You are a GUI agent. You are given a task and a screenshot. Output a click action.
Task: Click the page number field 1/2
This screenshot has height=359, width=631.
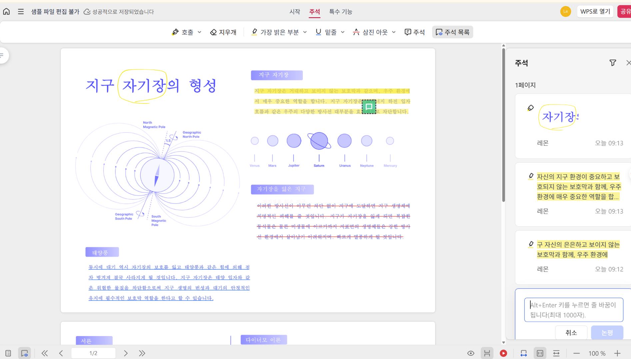93,353
